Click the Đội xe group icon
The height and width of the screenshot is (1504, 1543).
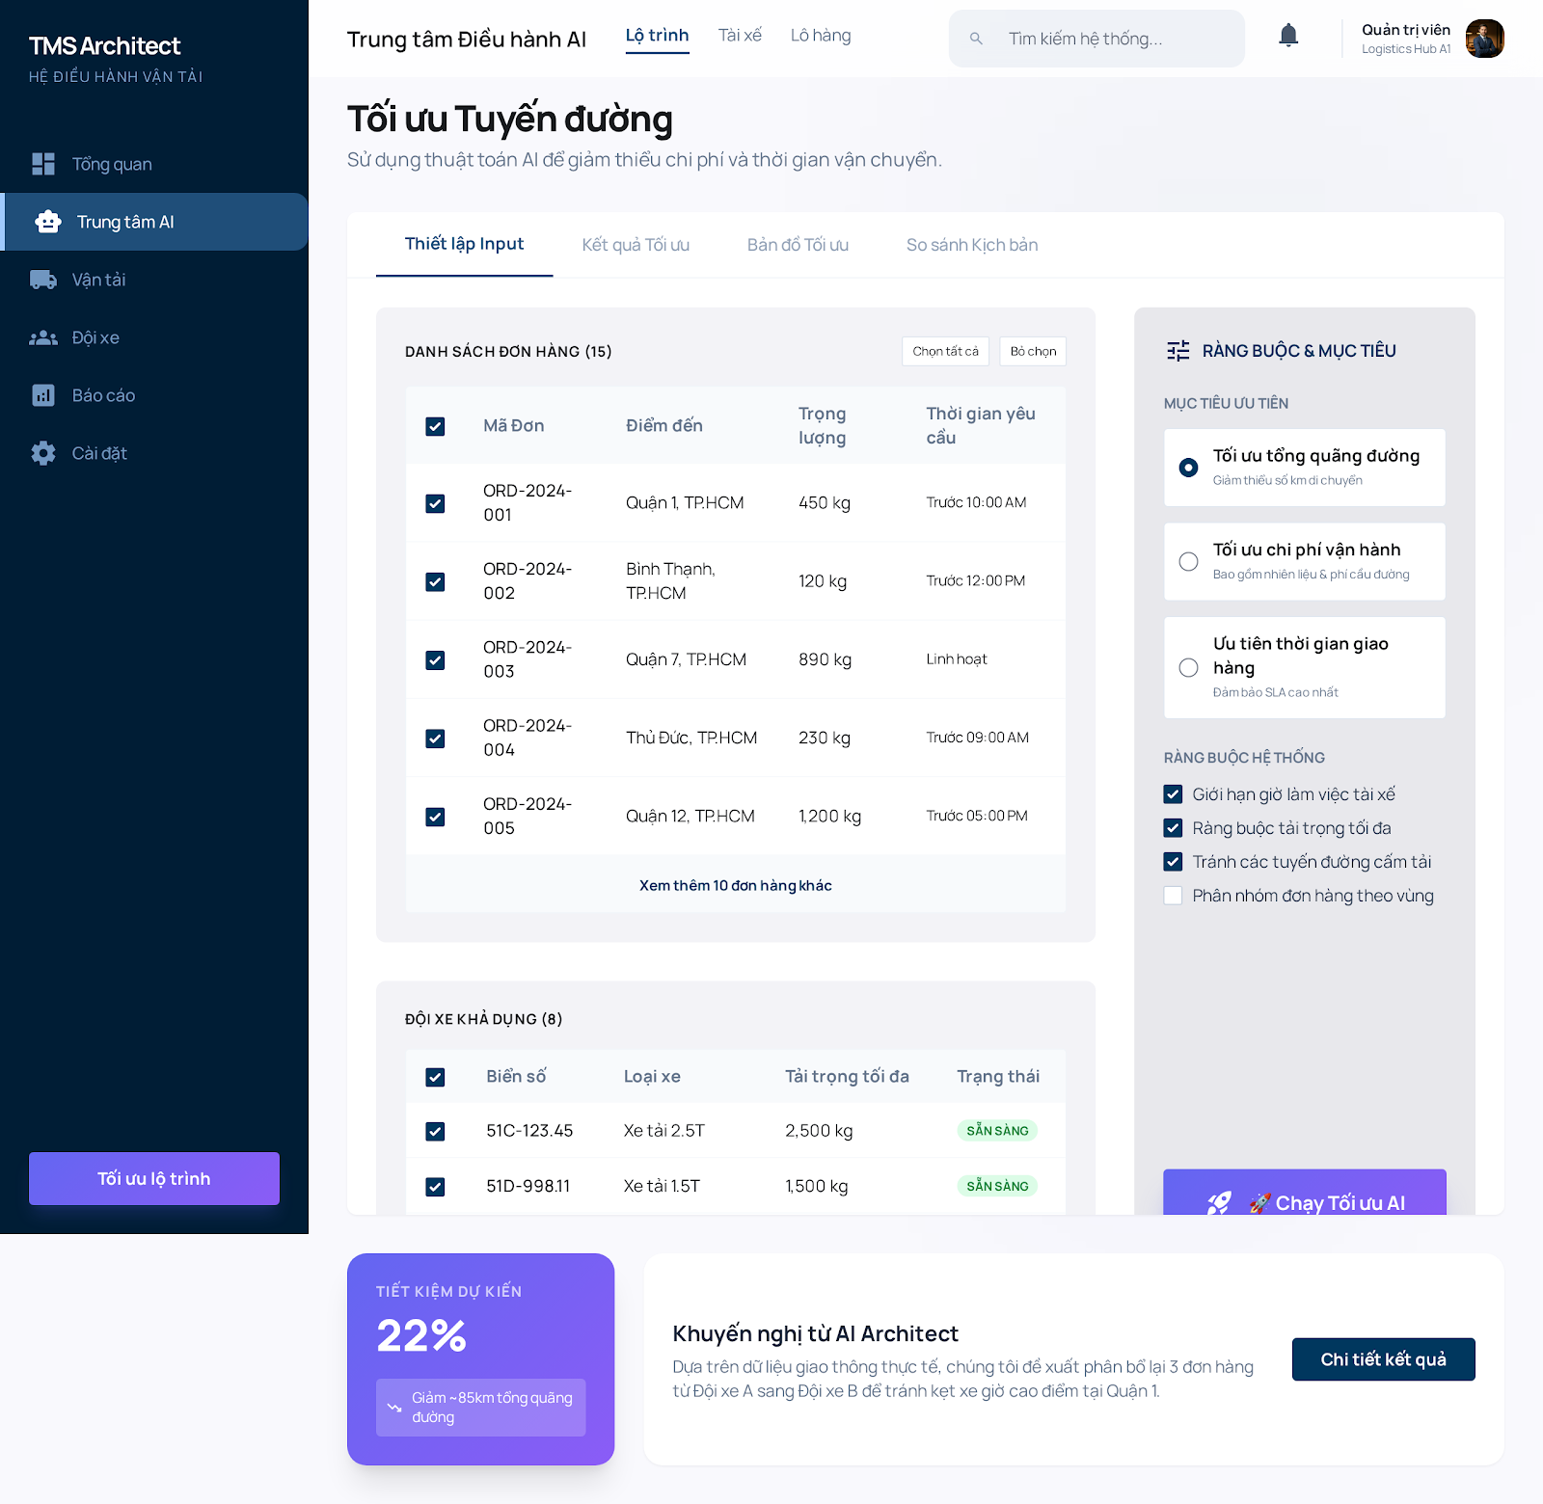tap(43, 337)
